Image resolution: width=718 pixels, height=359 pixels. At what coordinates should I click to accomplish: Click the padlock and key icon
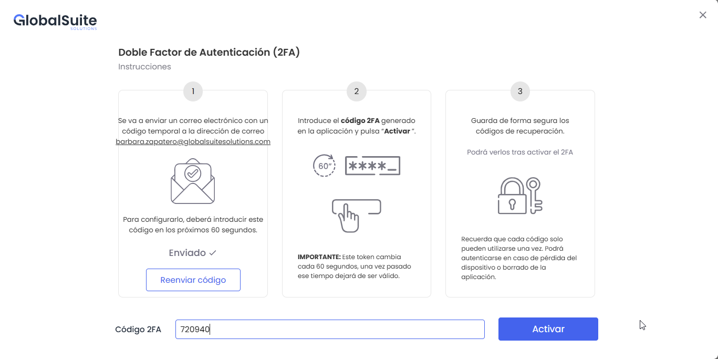tap(519, 196)
